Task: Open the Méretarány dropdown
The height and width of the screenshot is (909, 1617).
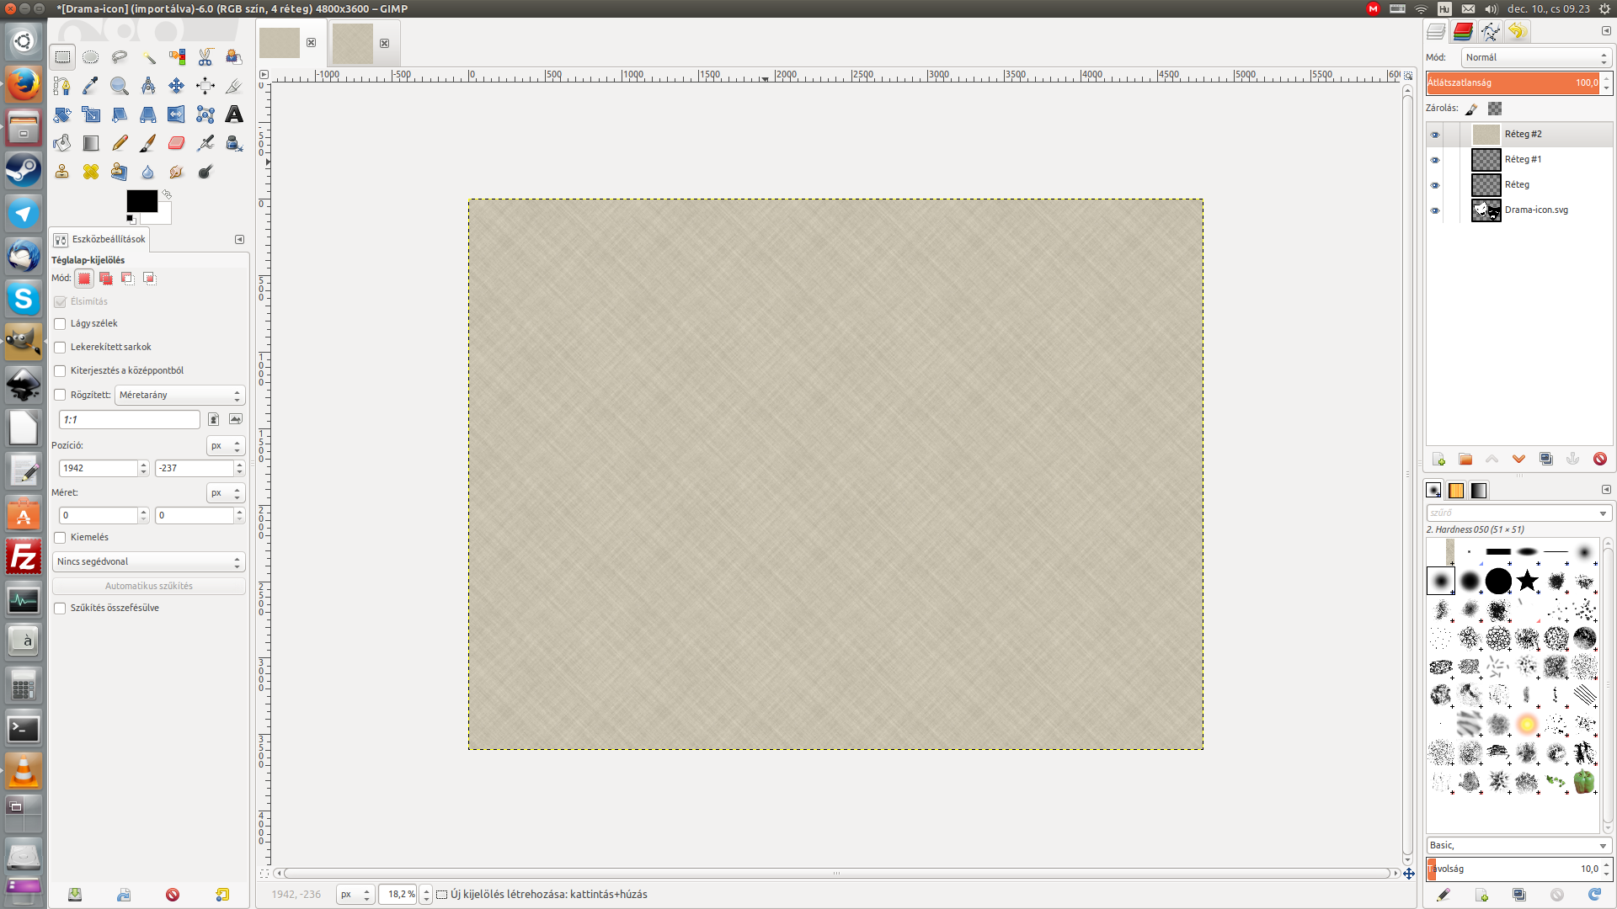Action: [x=179, y=395]
